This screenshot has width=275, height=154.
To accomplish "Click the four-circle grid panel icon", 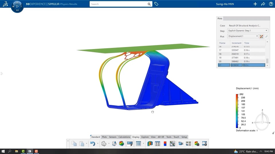I will (x=158, y=144).
